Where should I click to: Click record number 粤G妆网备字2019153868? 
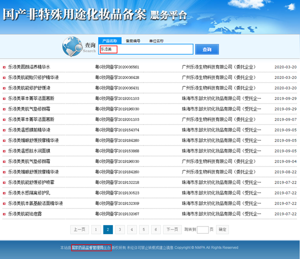coord(117,151)
